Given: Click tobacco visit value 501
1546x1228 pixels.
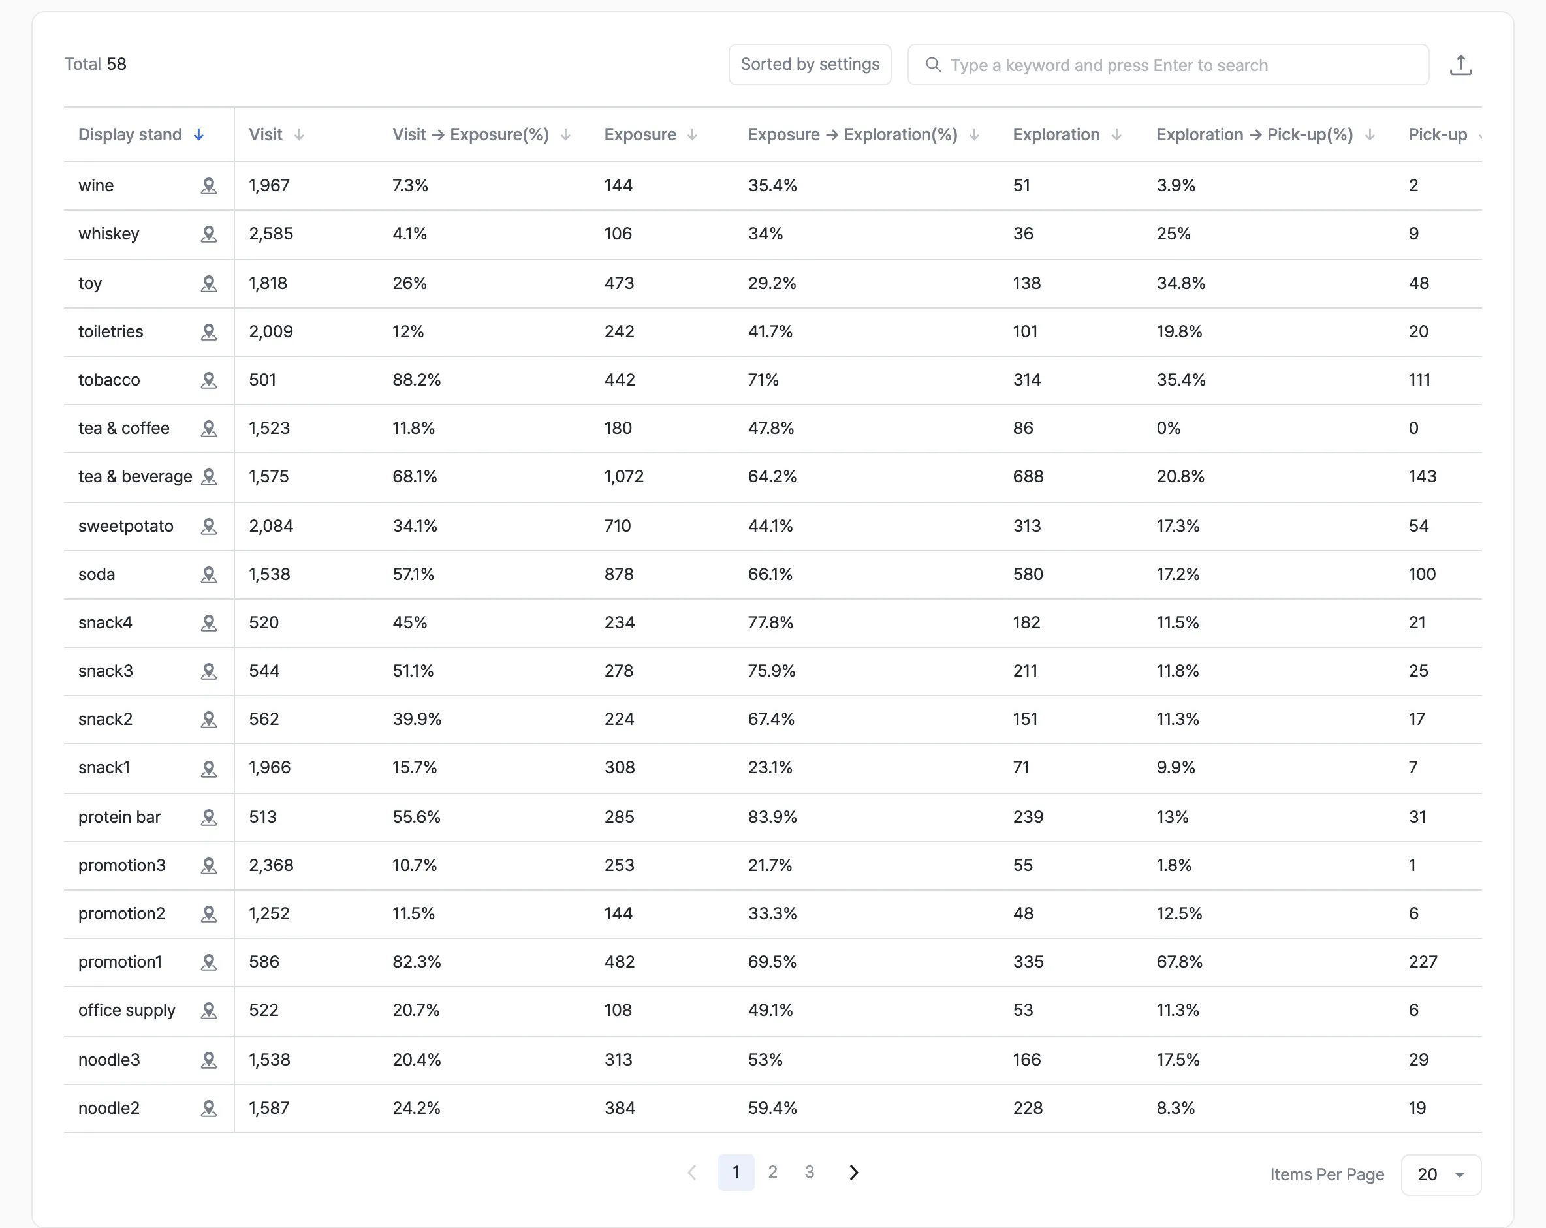Looking at the screenshot, I should pos(262,380).
